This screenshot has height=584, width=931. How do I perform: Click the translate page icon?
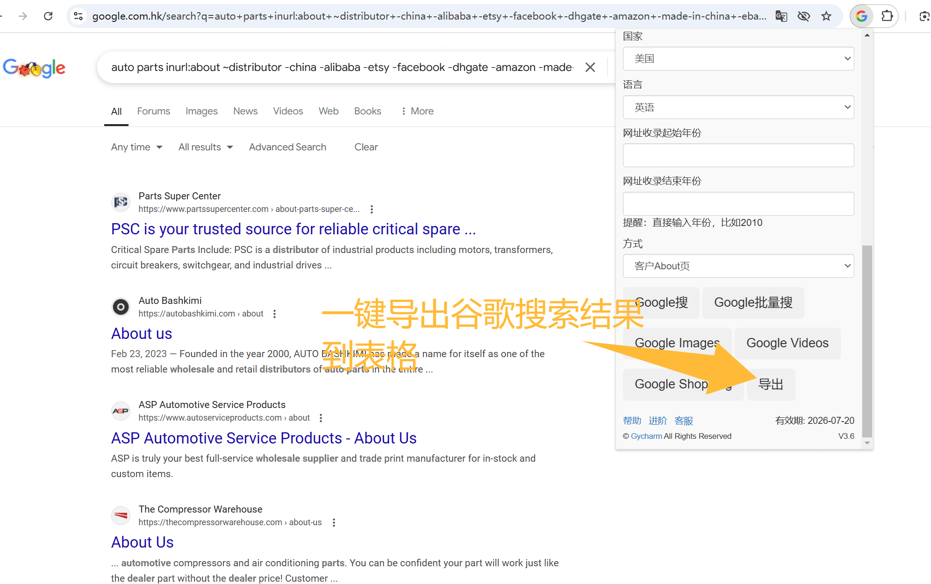[x=781, y=16]
